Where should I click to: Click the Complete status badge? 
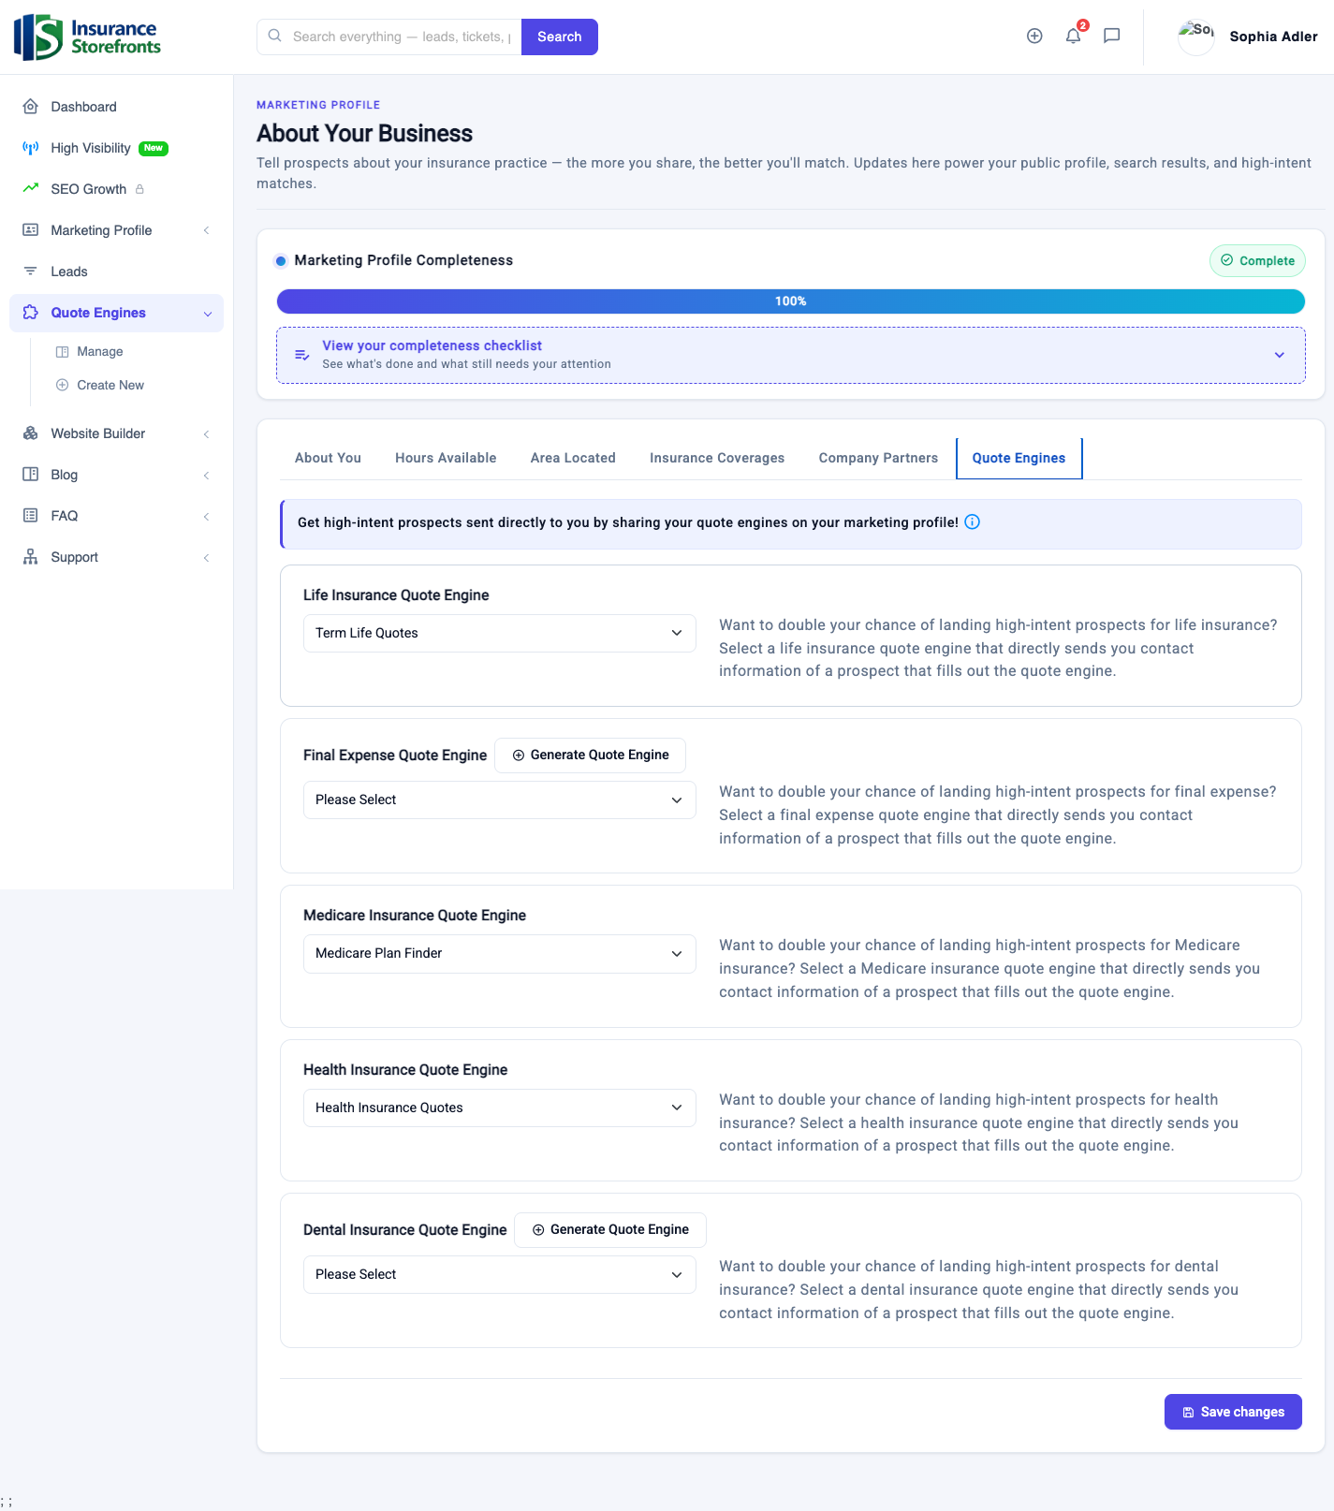click(x=1257, y=260)
